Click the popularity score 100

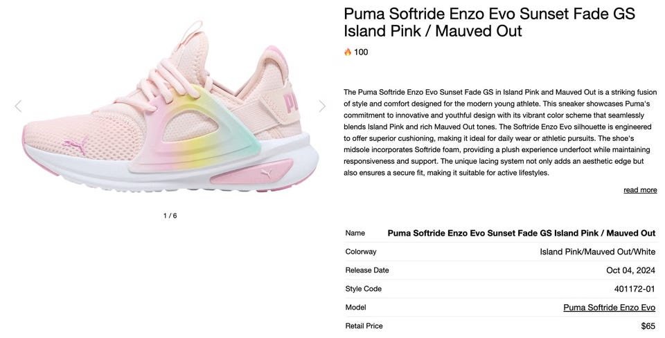click(361, 52)
